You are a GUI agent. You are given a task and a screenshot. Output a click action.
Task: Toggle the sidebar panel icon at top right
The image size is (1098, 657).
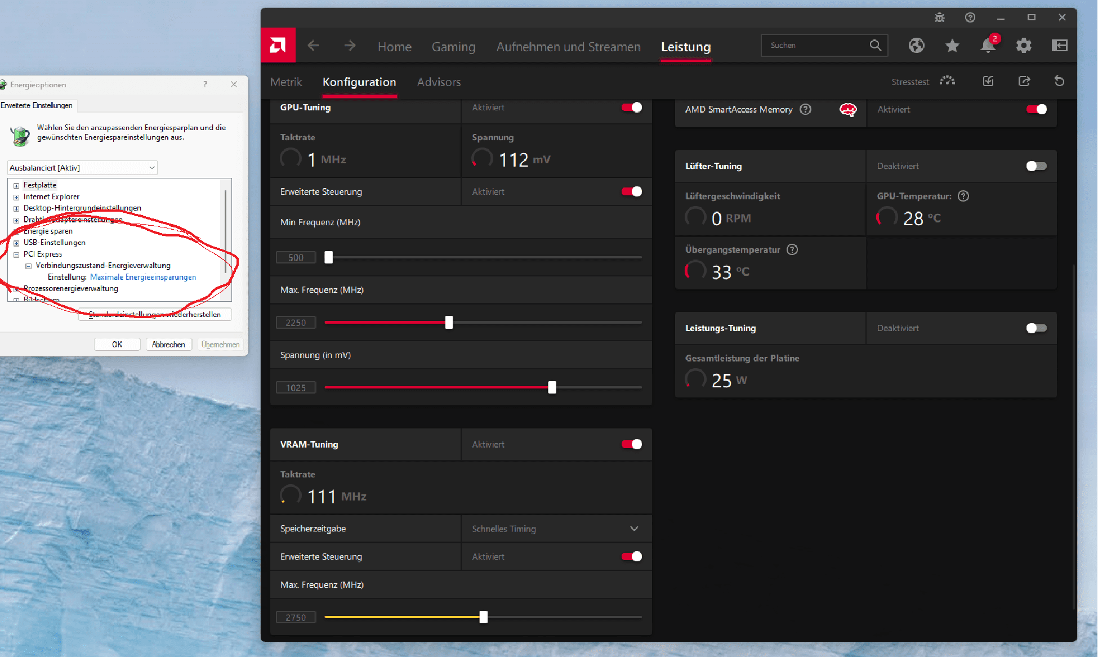point(1060,46)
